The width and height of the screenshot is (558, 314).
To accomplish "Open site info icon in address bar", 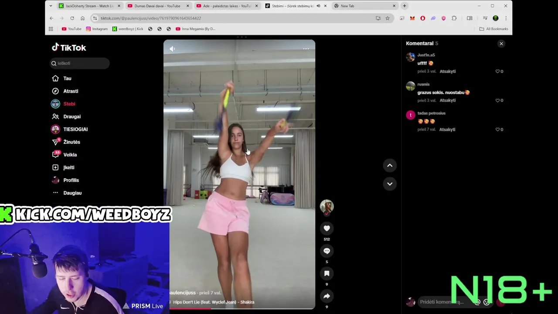I will [95, 18].
